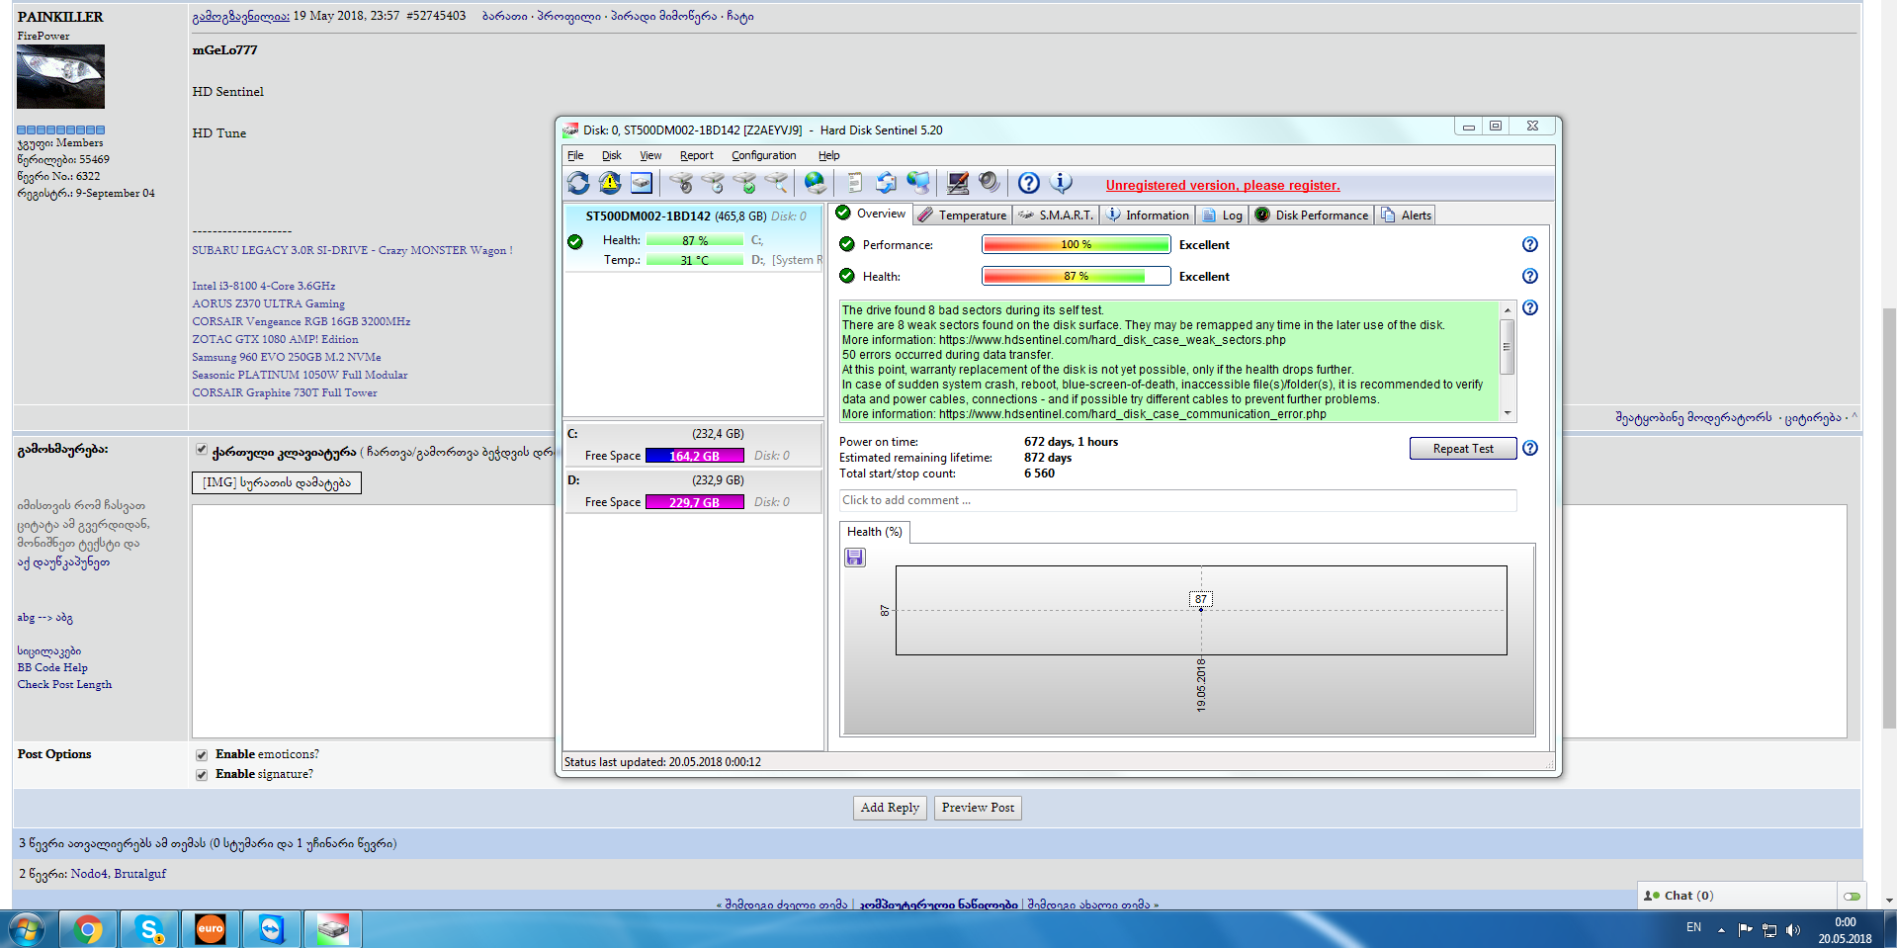Click the Health 87% progress bar
1897x948 pixels.
(1076, 276)
